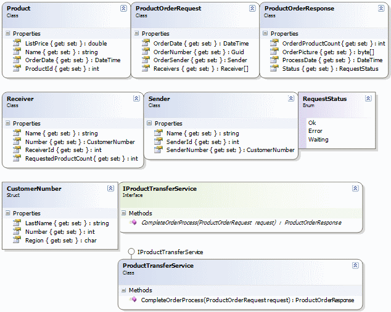Click the SenderNumber property icon
Screen dimensions: 391x312
(158, 150)
